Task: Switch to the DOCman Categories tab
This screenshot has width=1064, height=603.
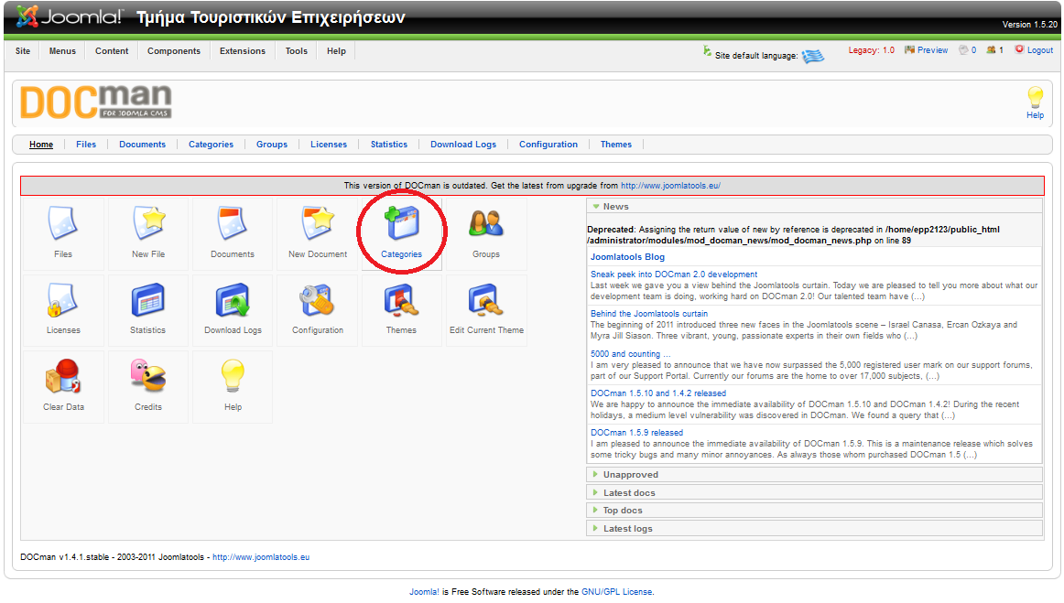Action: click(211, 145)
